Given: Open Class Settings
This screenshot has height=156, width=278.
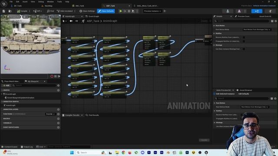Looking at the screenshot, I should pyautogui.click(x=87, y=11).
